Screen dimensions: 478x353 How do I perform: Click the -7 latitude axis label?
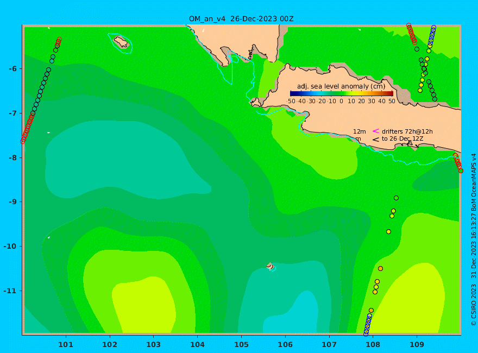(12, 114)
